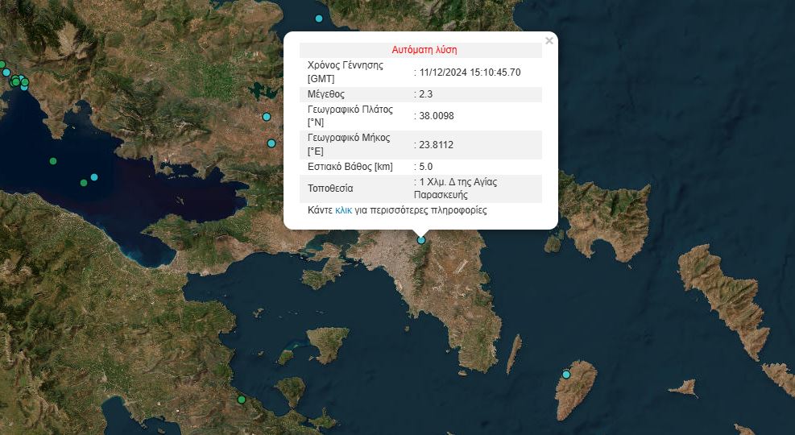Select the upper cyan marker just left of the popup
The height and width of the screenshot is (435, 795).
click(x=267, y=117)
